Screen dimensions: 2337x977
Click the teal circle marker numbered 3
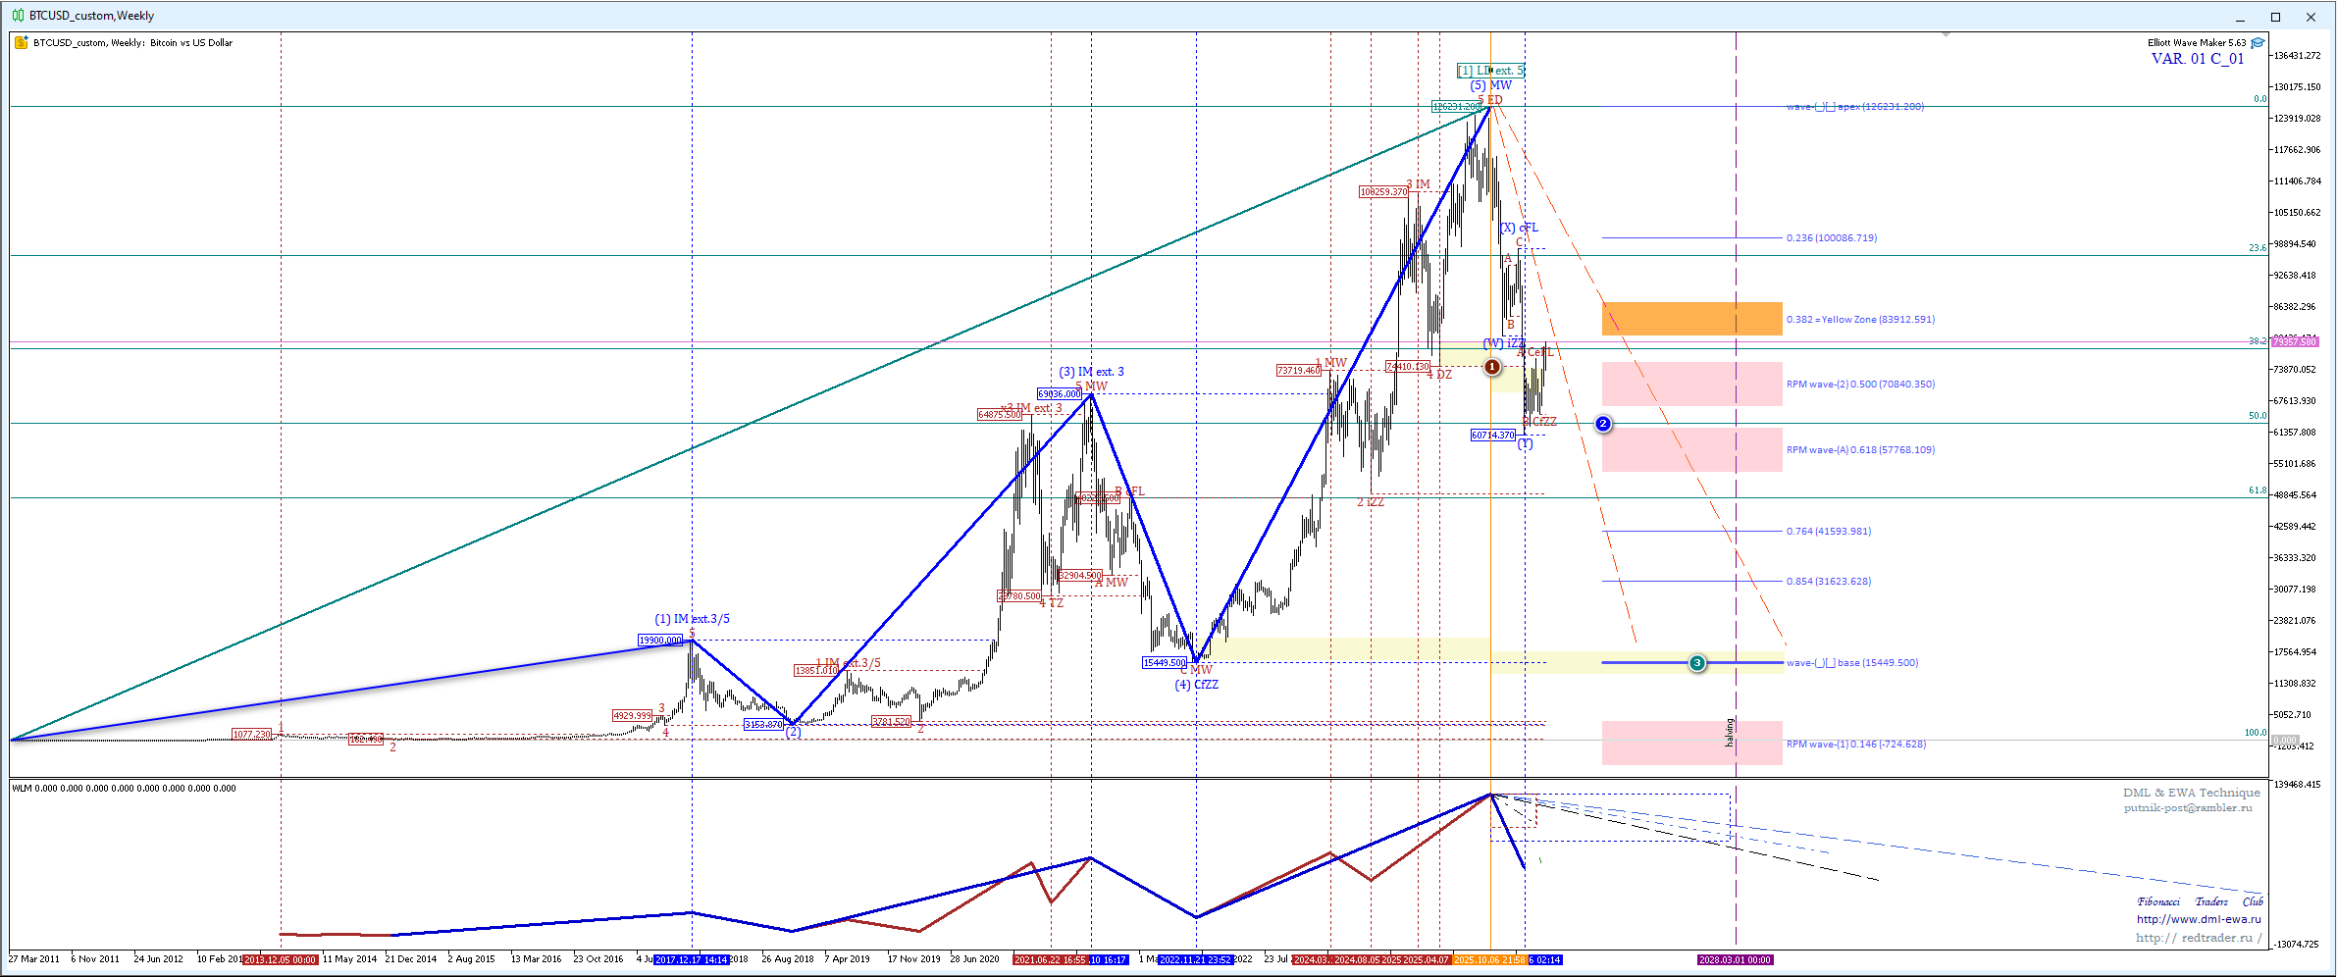point(1697,663)
